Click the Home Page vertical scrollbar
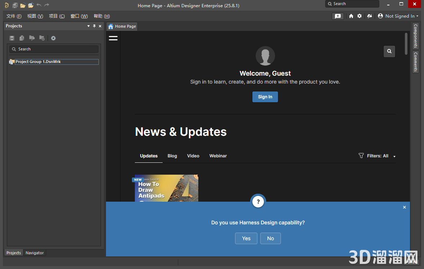 tap(406, 44)
